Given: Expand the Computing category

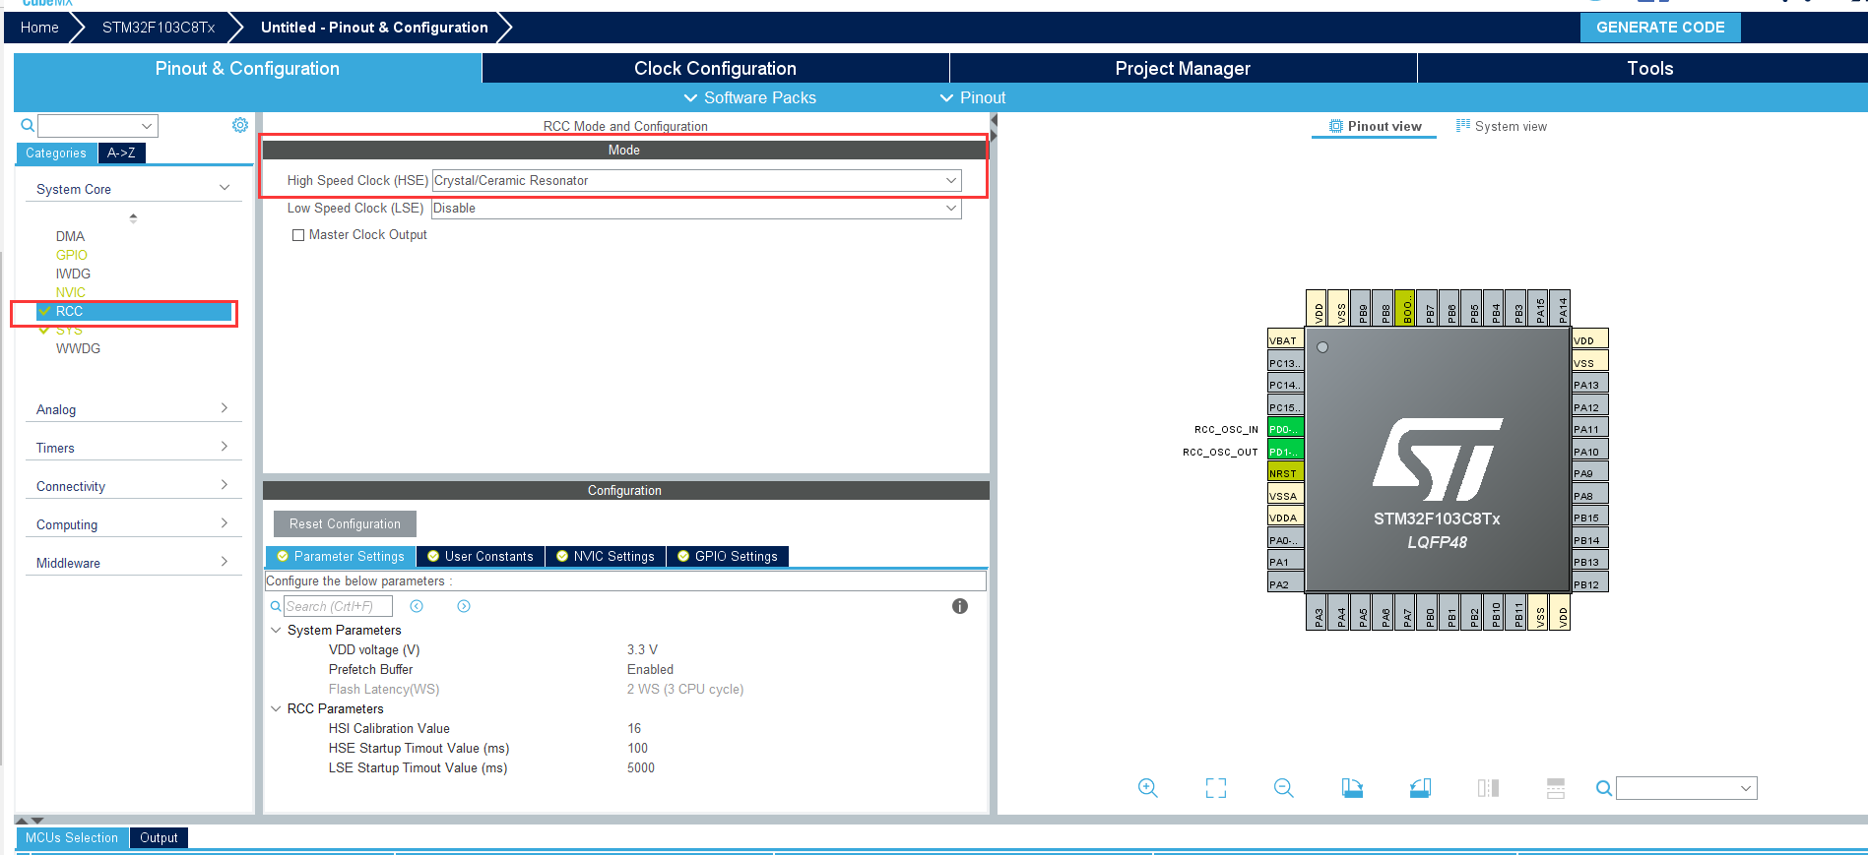Looking at the screenshot, I should (225, 523).
